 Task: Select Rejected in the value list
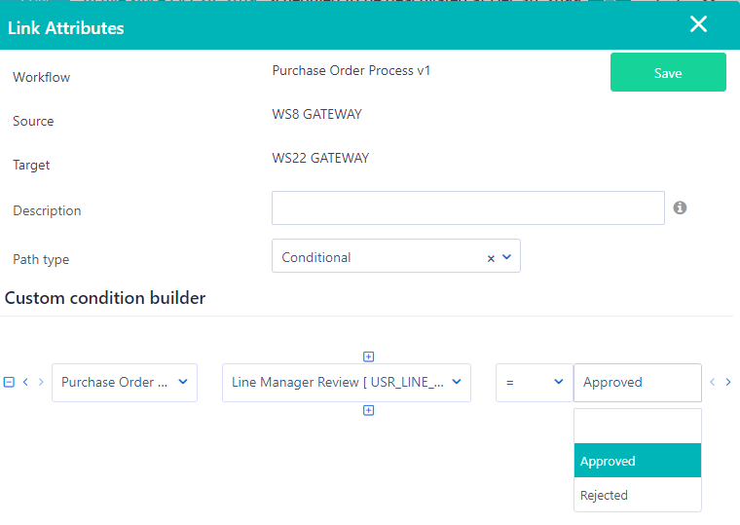pyautogui.click(x=638, y=495)
